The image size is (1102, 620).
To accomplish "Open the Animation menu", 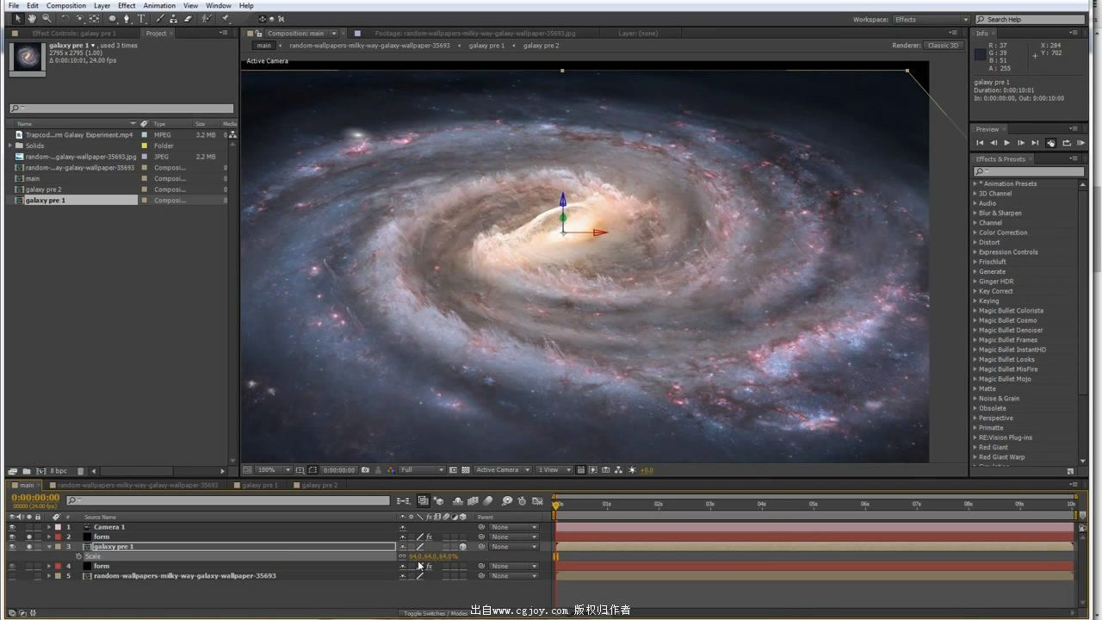I will click(159, 5).
